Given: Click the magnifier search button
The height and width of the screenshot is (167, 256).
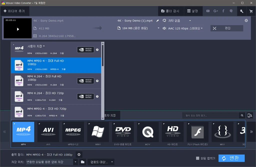Looking at the screenshot, I should coord(242,115).
